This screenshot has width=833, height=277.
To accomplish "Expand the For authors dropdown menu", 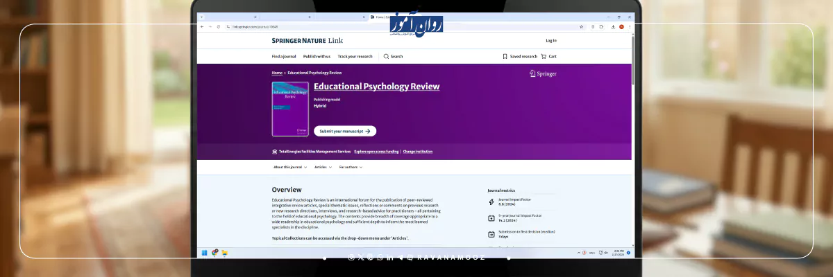I will point(351,167).
